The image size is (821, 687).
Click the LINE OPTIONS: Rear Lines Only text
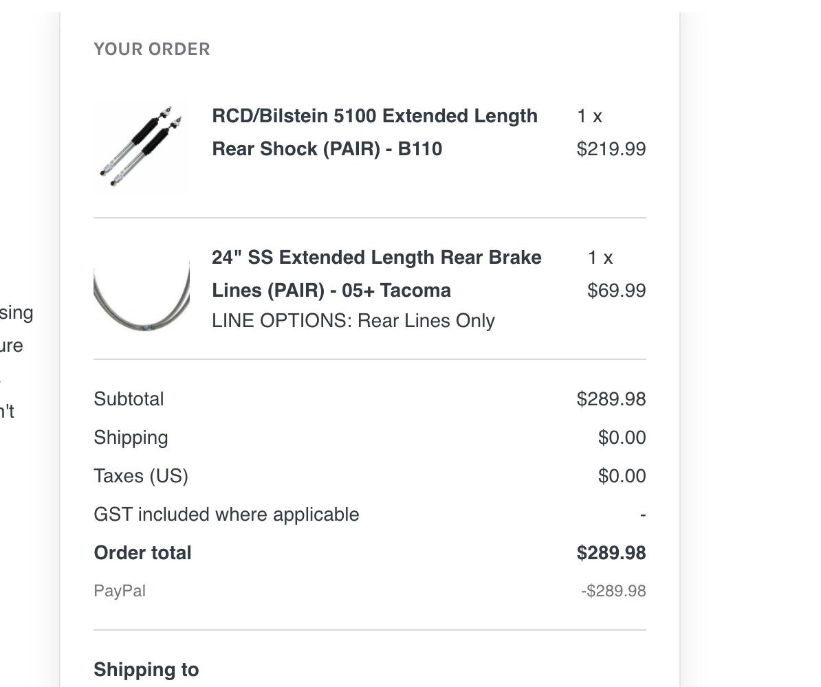[x=353, y=321]
